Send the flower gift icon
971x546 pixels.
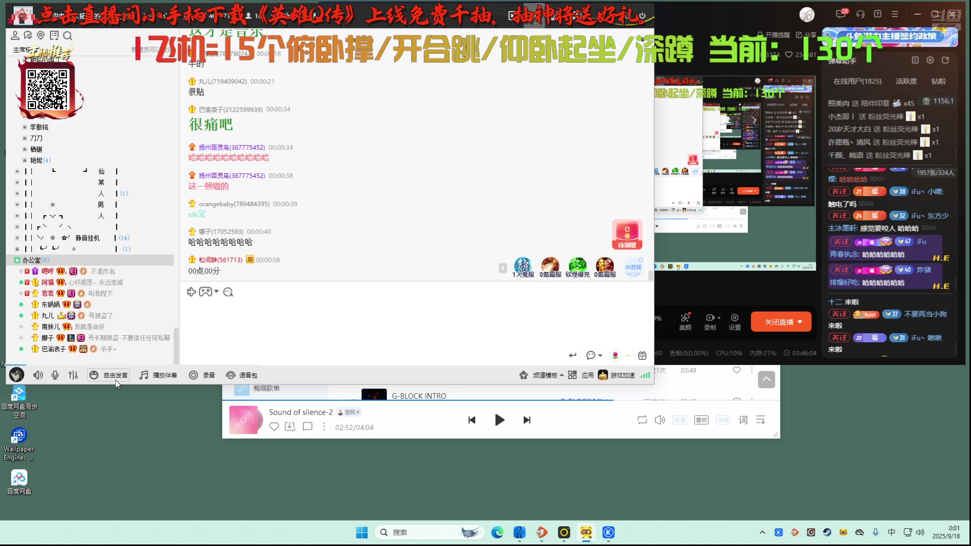615,355
